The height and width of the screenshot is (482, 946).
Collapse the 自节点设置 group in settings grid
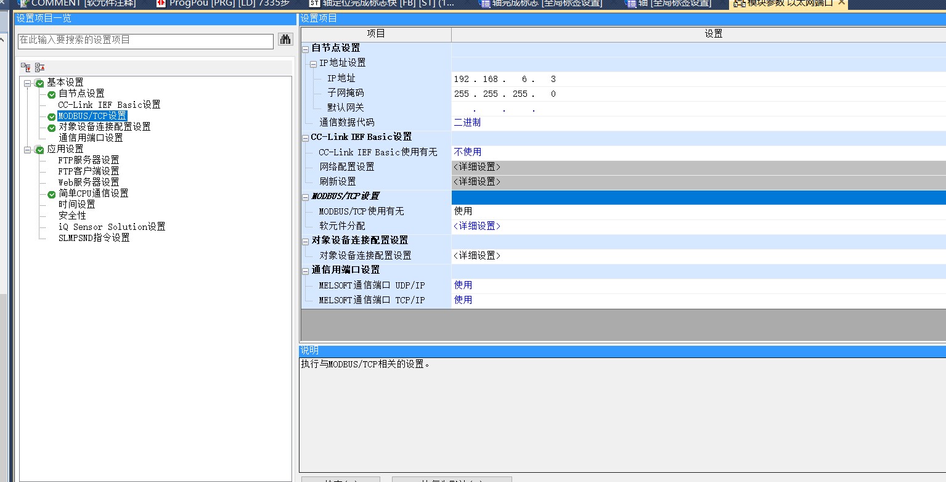click(x=306, y=49)
